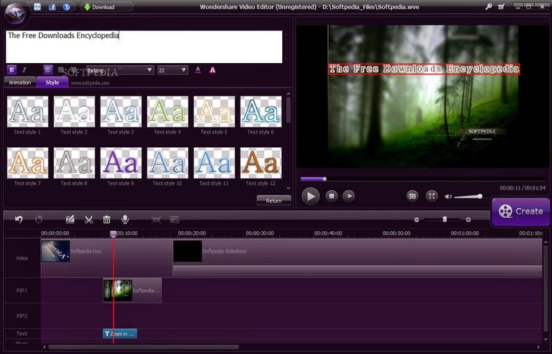Open the help question mark icon
552x354 pixels.
coord(66,7)
